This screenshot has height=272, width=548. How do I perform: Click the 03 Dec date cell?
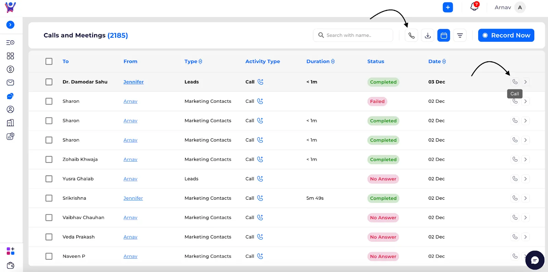coord(437,82)
